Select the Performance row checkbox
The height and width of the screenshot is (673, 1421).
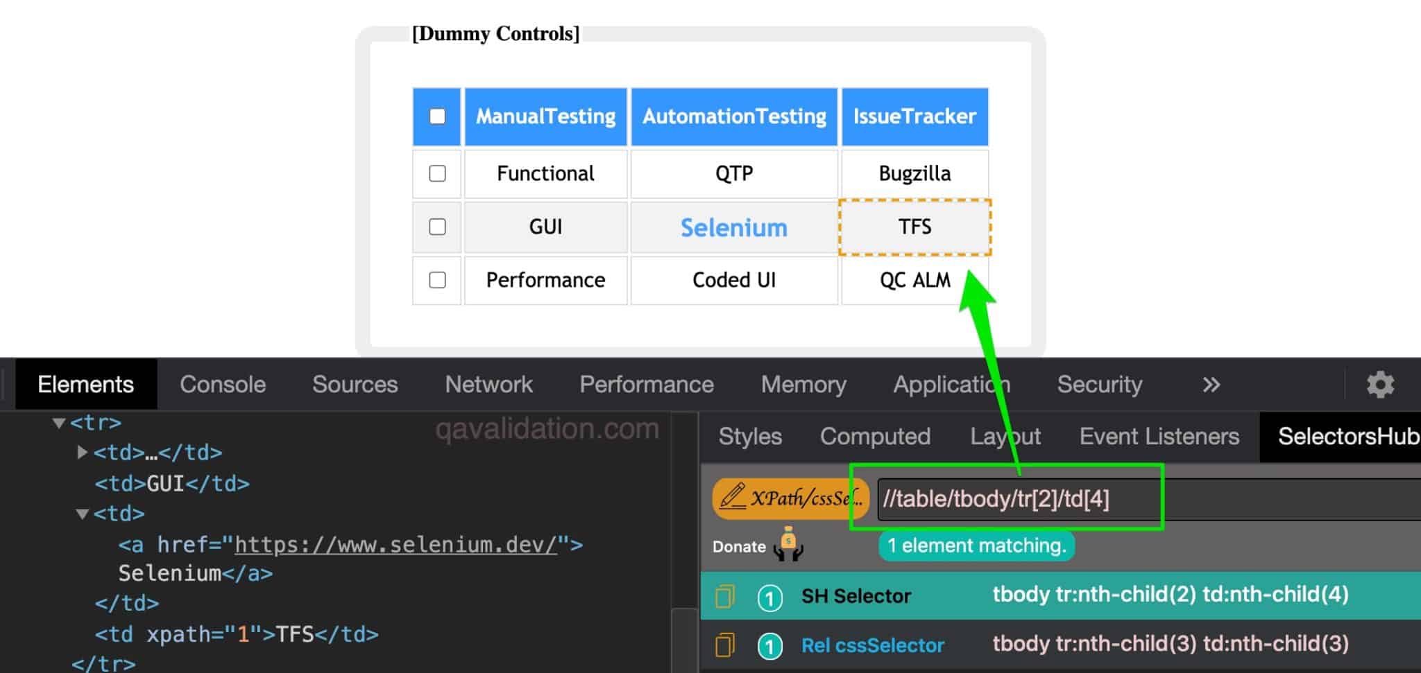coord(437,280)
